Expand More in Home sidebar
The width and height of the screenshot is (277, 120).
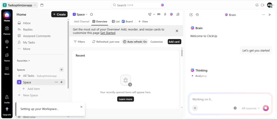coord(27,49)
